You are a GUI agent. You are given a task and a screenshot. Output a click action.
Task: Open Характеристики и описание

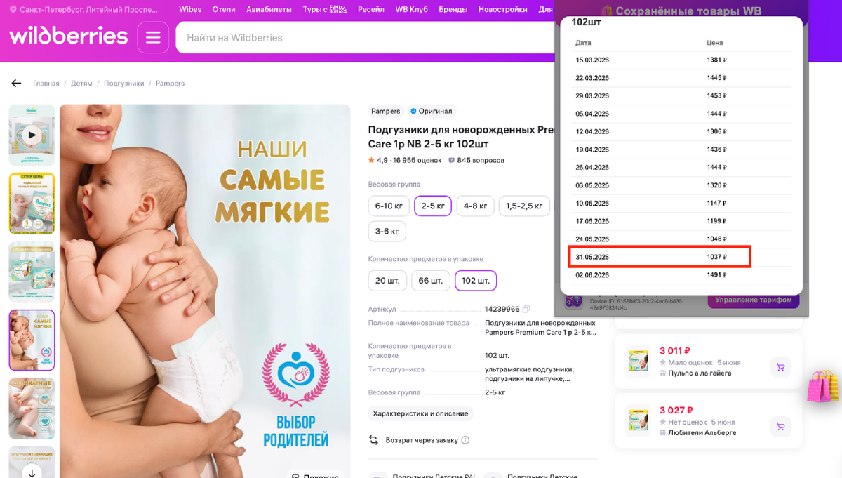click(421, 413)
